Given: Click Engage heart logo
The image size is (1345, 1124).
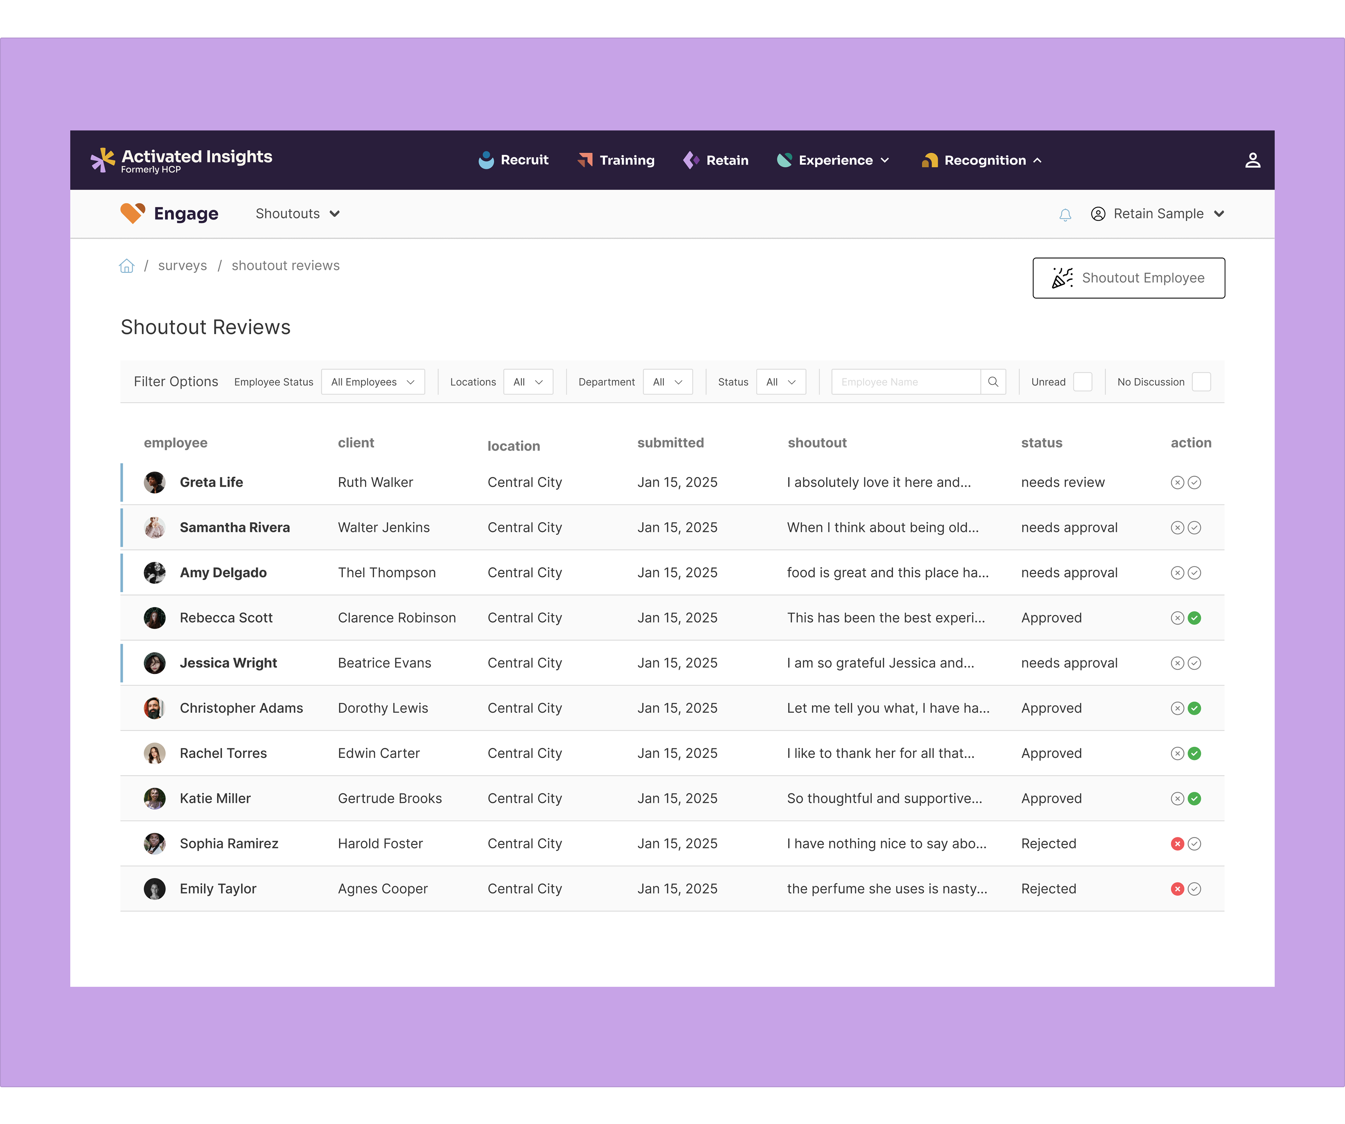Looking at the screenshot, I should pyautogui.click(x=133, y=213).
